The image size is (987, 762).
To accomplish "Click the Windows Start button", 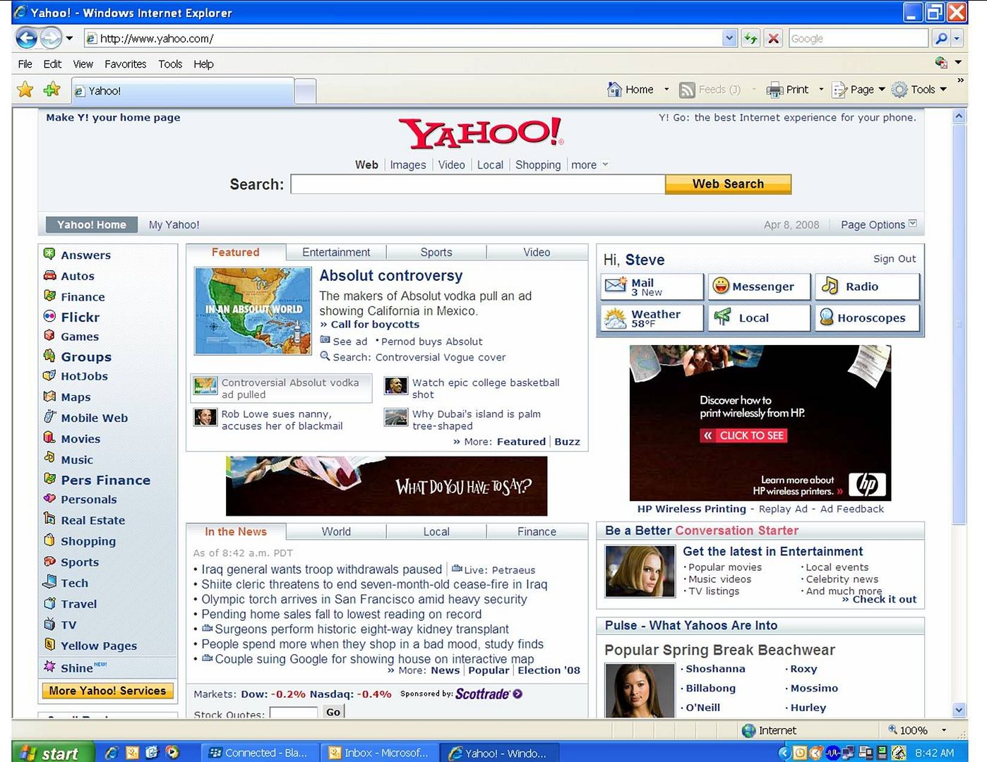I will pyautogui.click(x=53, y=753).
